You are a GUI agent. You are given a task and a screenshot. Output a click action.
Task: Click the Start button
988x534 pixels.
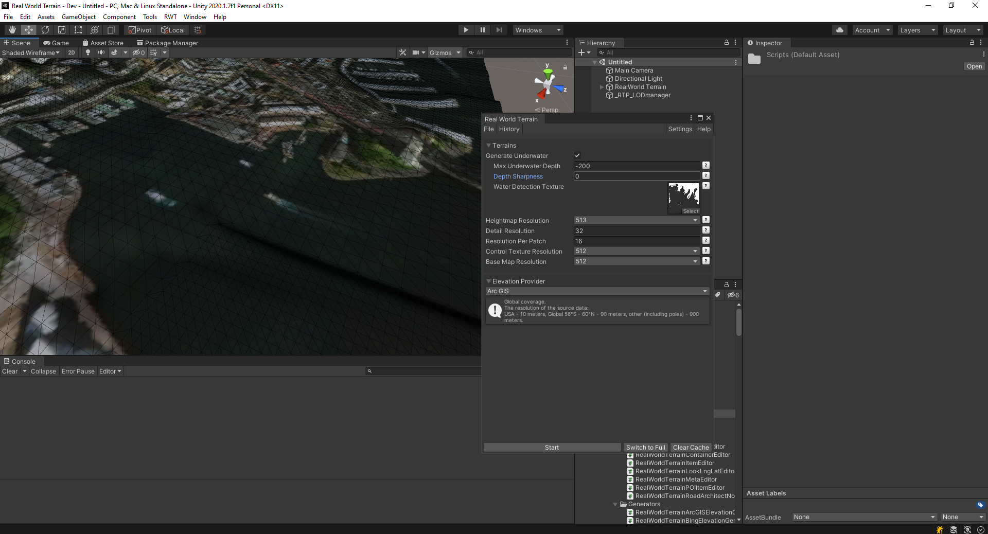(x=552, y=448)
